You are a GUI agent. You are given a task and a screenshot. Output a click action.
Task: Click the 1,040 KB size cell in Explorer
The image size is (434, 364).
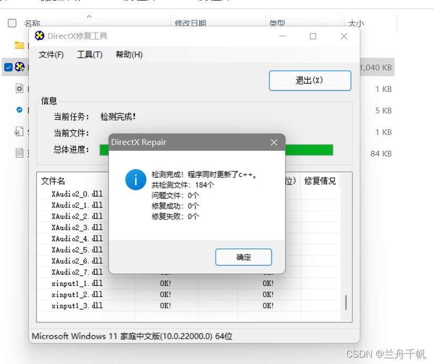[376, 67]
